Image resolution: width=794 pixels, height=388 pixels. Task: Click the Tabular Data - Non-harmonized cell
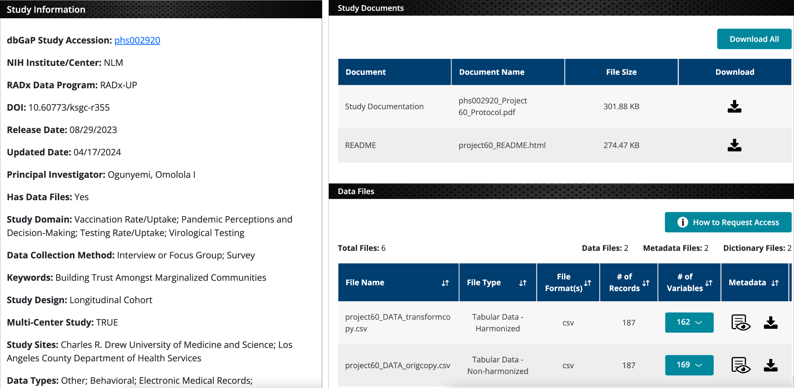[x=498, y=365]
